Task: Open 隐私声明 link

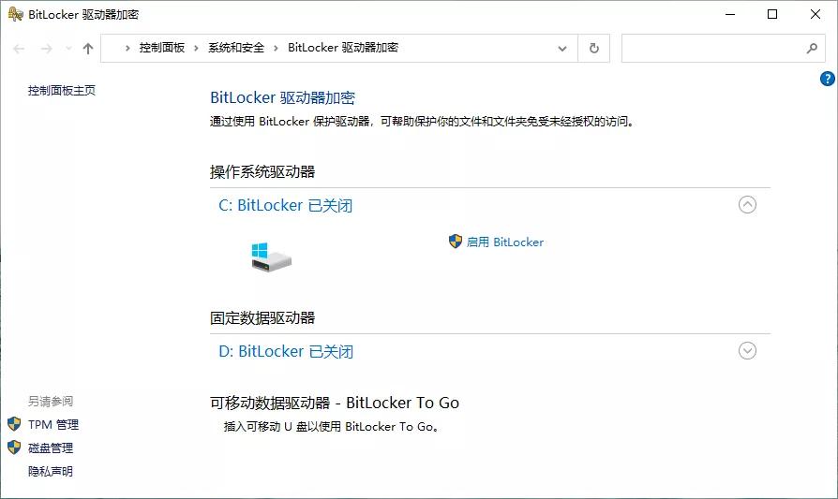Action: [x=51, y=471]
